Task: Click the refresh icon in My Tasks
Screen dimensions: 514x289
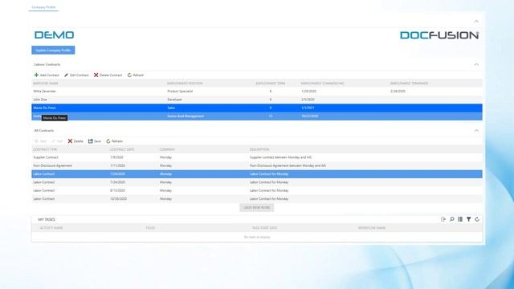Action: point(477,219)
